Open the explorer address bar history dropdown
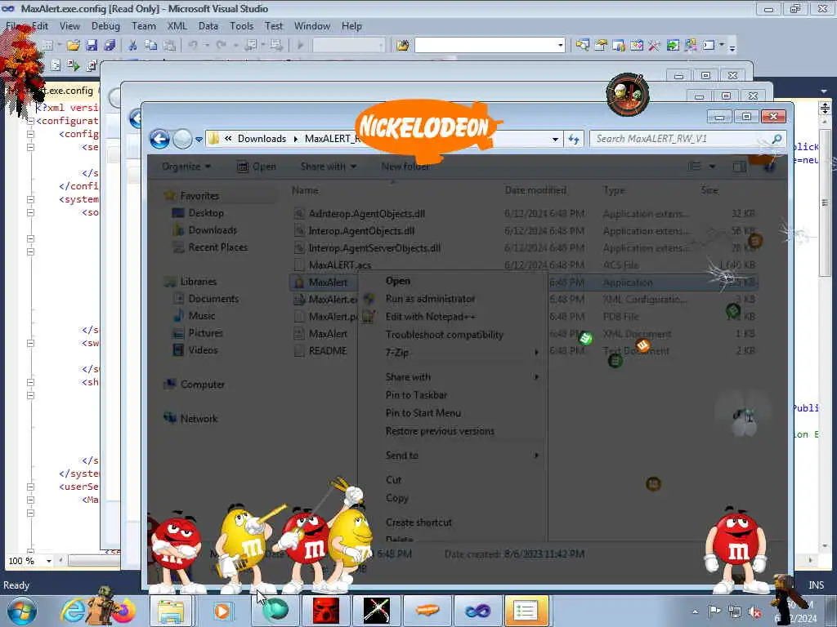The image size is (837, 627). pos(556,139)
